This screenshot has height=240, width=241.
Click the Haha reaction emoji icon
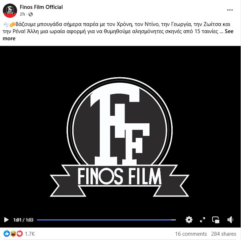(13, 234)
